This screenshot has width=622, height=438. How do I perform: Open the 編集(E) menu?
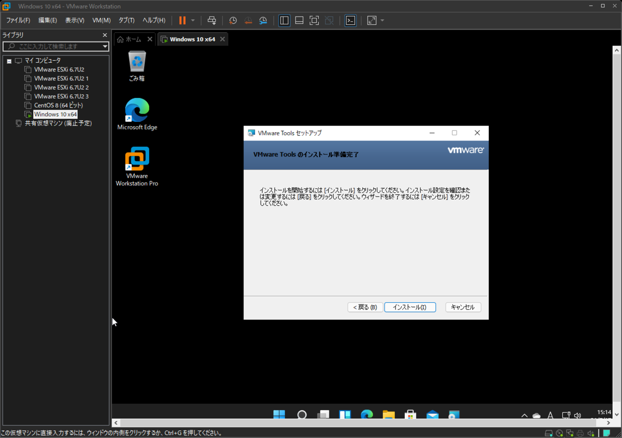48,20
